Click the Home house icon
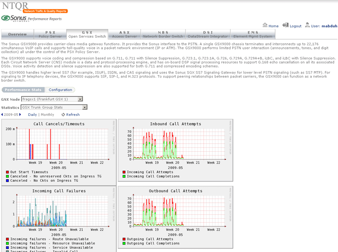This screenshot has height=252, width=338. [265, 25]
